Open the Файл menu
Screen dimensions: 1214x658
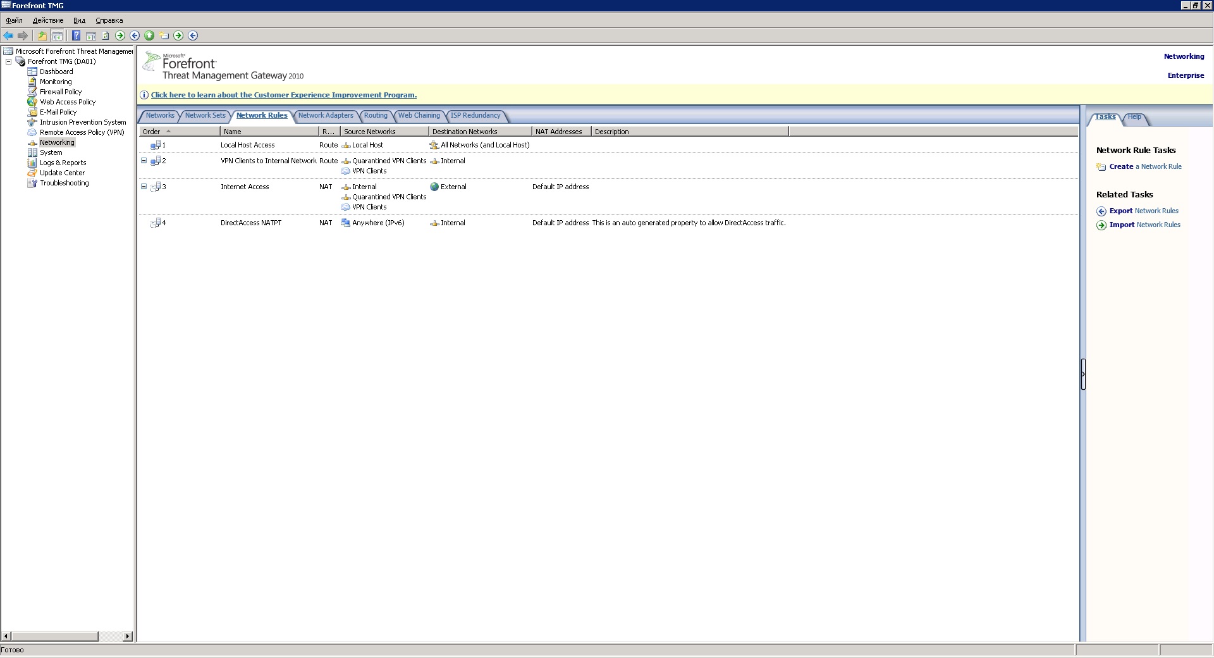click(x=14, y=20)
